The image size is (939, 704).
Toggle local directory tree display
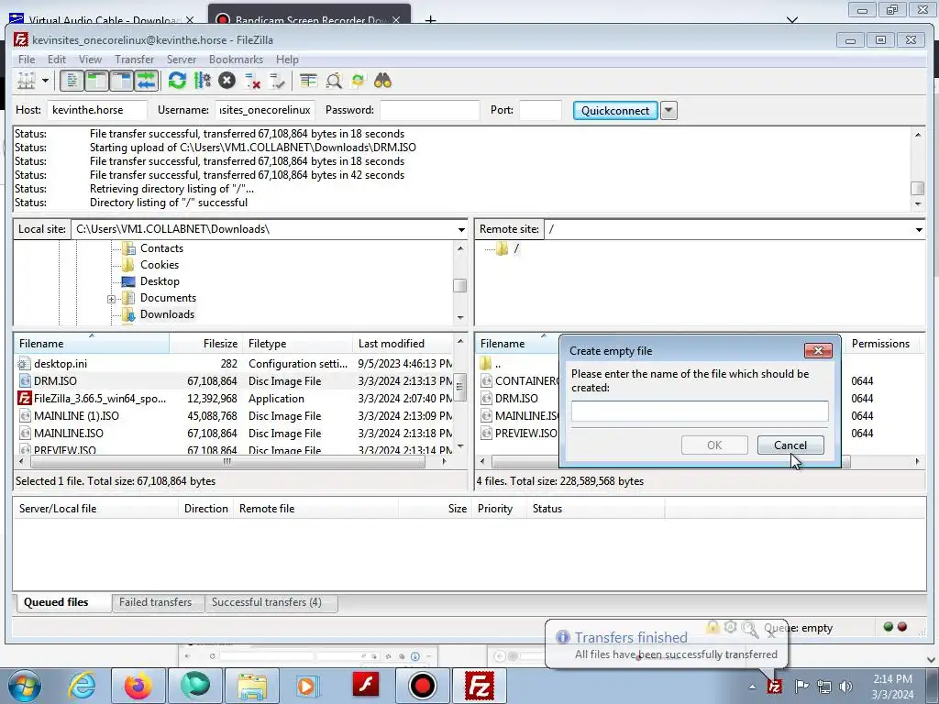pyautogui.click(x=96, y=81)
